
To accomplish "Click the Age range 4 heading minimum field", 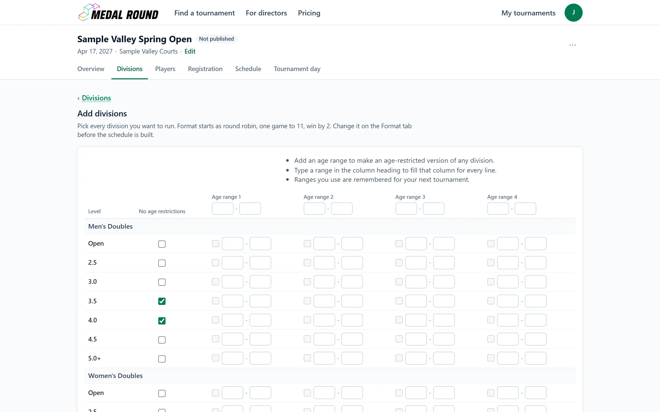I will [x=498, y=209].
